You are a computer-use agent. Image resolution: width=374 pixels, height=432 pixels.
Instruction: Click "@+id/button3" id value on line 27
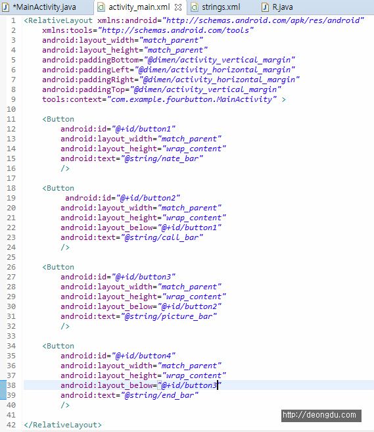tap(143, 277)
